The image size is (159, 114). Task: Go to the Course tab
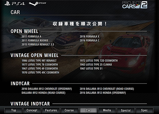tap(69, 110)
